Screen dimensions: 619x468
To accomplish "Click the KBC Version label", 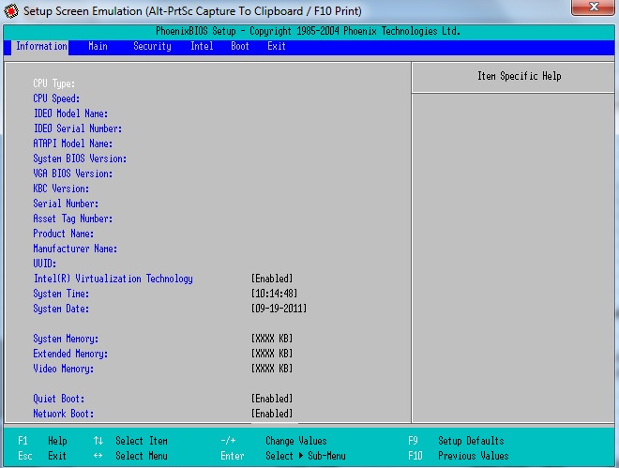I will 61,189.
